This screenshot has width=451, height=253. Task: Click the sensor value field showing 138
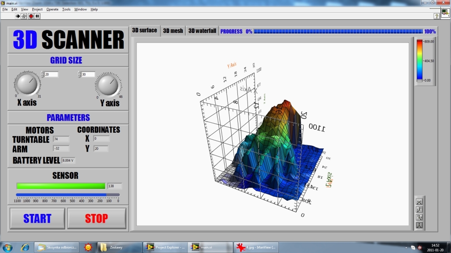point(115,186)
